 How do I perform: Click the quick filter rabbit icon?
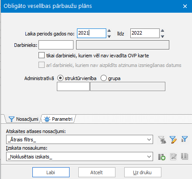coord(162,140)
